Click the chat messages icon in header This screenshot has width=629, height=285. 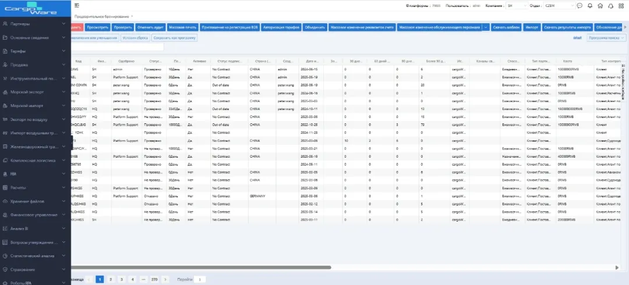579,6
